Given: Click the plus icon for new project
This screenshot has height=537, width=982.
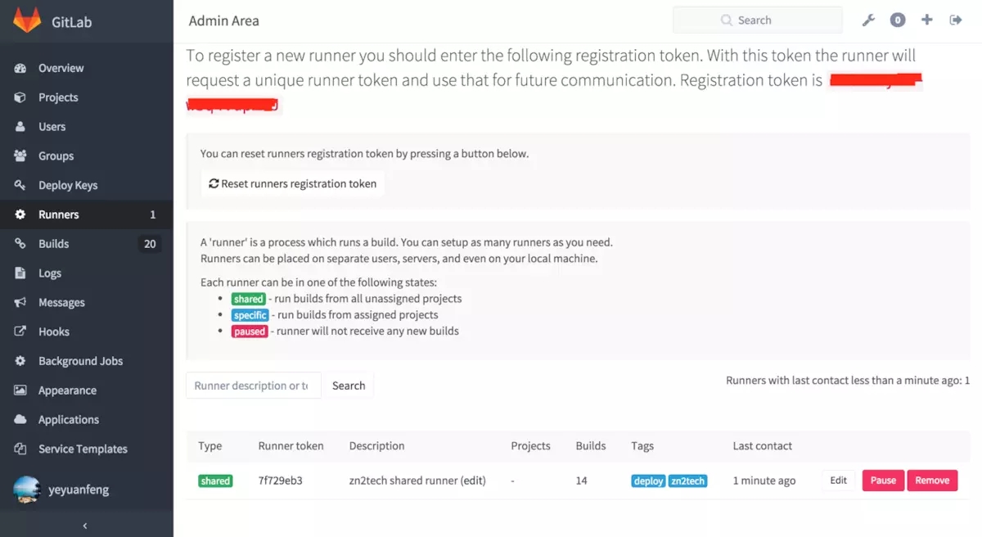Looking at the screenshot, I should 926,20.
